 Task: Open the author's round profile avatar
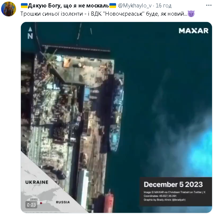pos(9,9)
